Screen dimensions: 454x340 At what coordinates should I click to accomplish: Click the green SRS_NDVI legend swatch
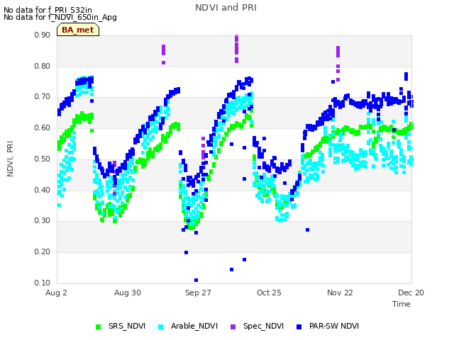98,327
